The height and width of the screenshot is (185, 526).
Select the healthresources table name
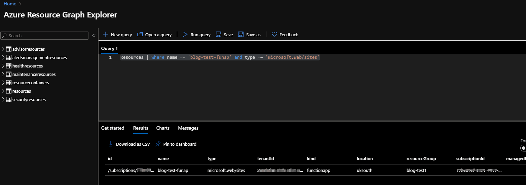pyautogui.click(x=28, y=66)
